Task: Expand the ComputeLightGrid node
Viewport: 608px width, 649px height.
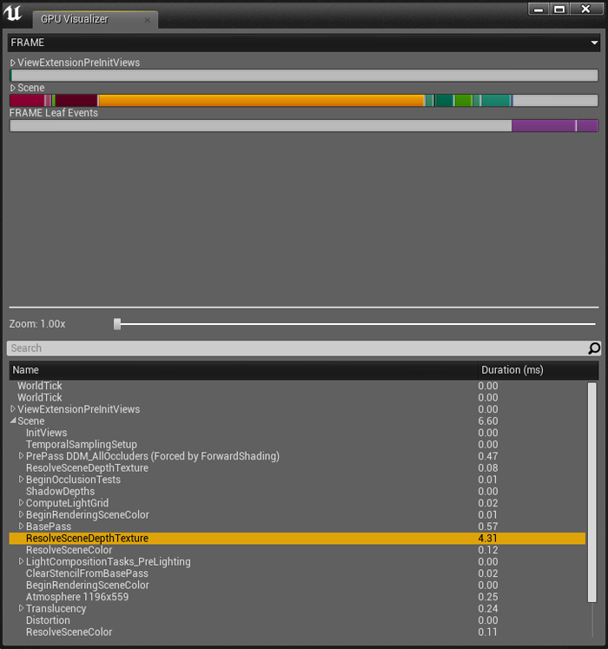Action: (21, 502)
